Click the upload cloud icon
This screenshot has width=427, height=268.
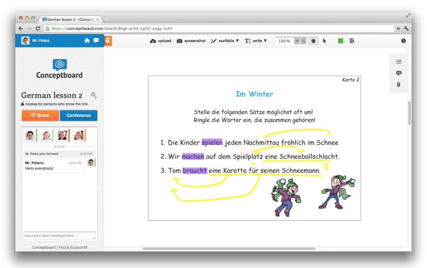click(153, 41)
